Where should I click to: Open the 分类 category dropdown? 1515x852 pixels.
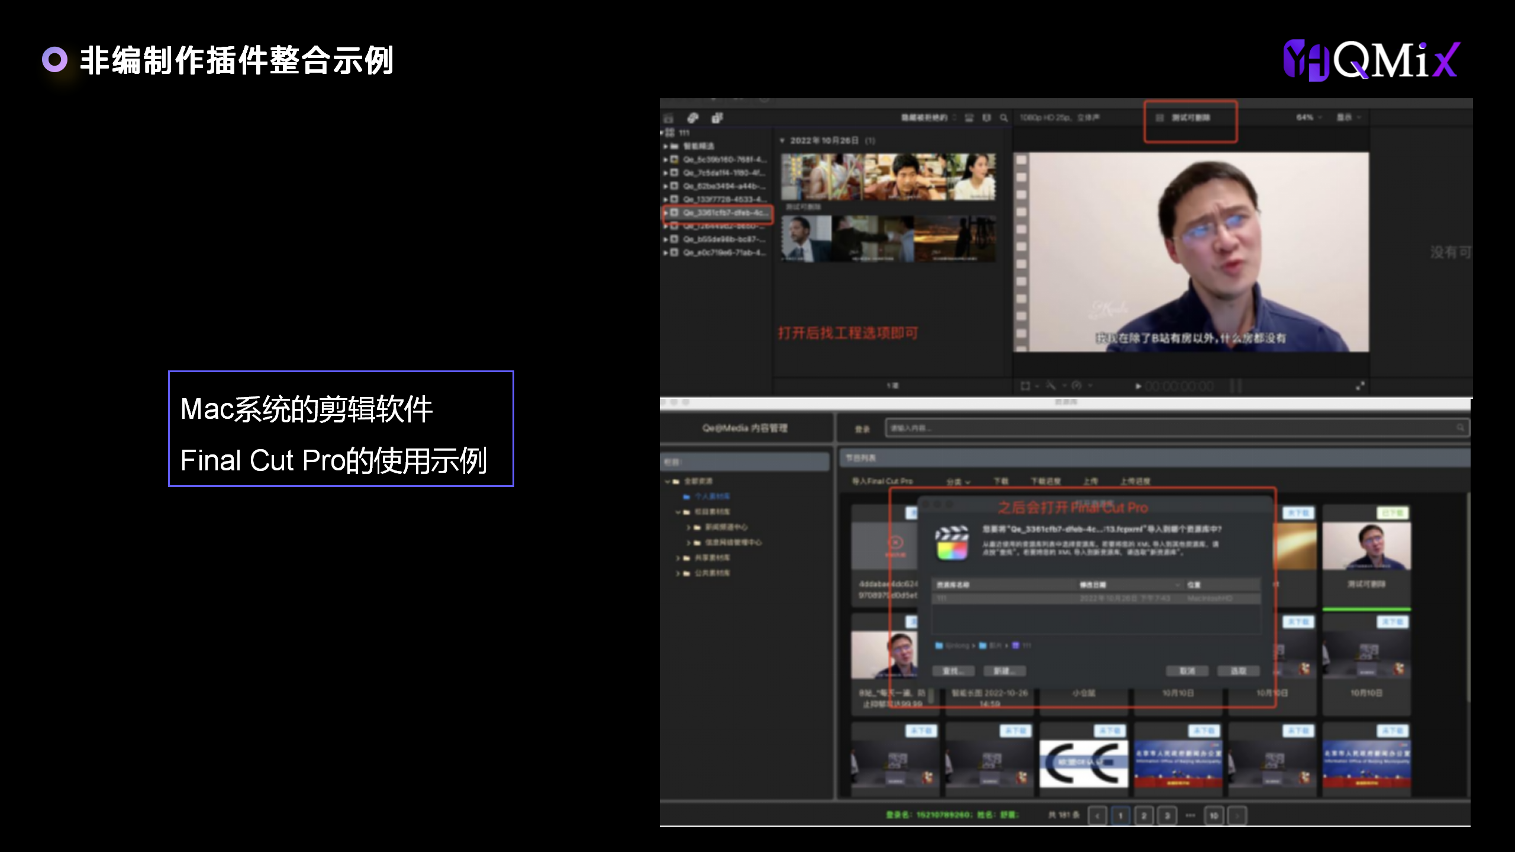[x=958, y=482]
